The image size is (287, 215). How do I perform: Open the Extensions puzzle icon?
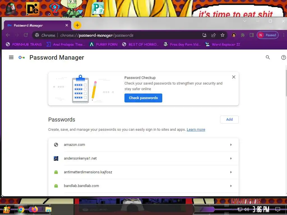point(243,35)
